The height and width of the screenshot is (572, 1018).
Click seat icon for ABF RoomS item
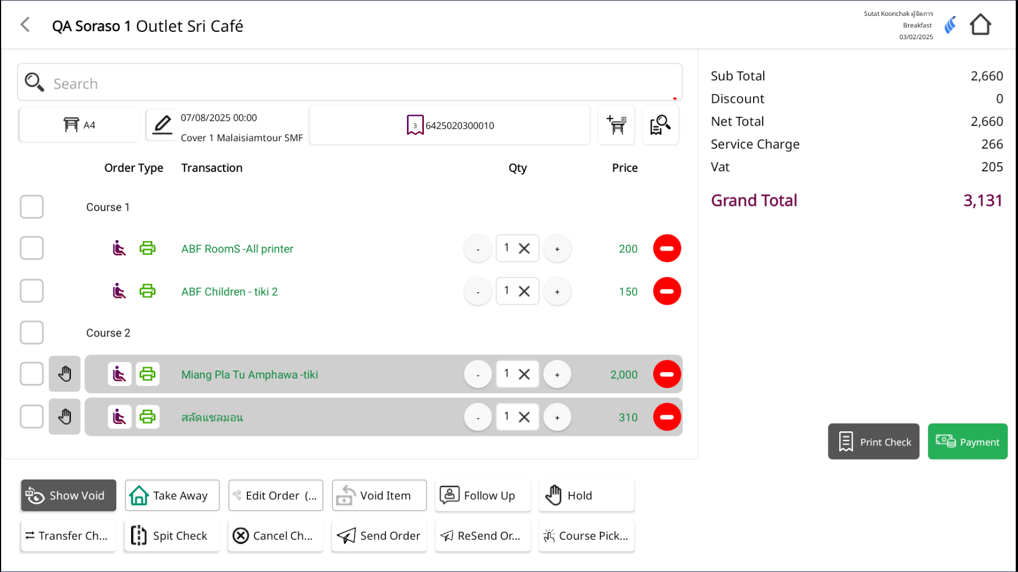[x=119, y=249]
